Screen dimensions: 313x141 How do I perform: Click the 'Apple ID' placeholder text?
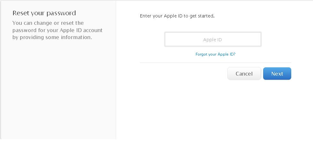coord(213,40)
